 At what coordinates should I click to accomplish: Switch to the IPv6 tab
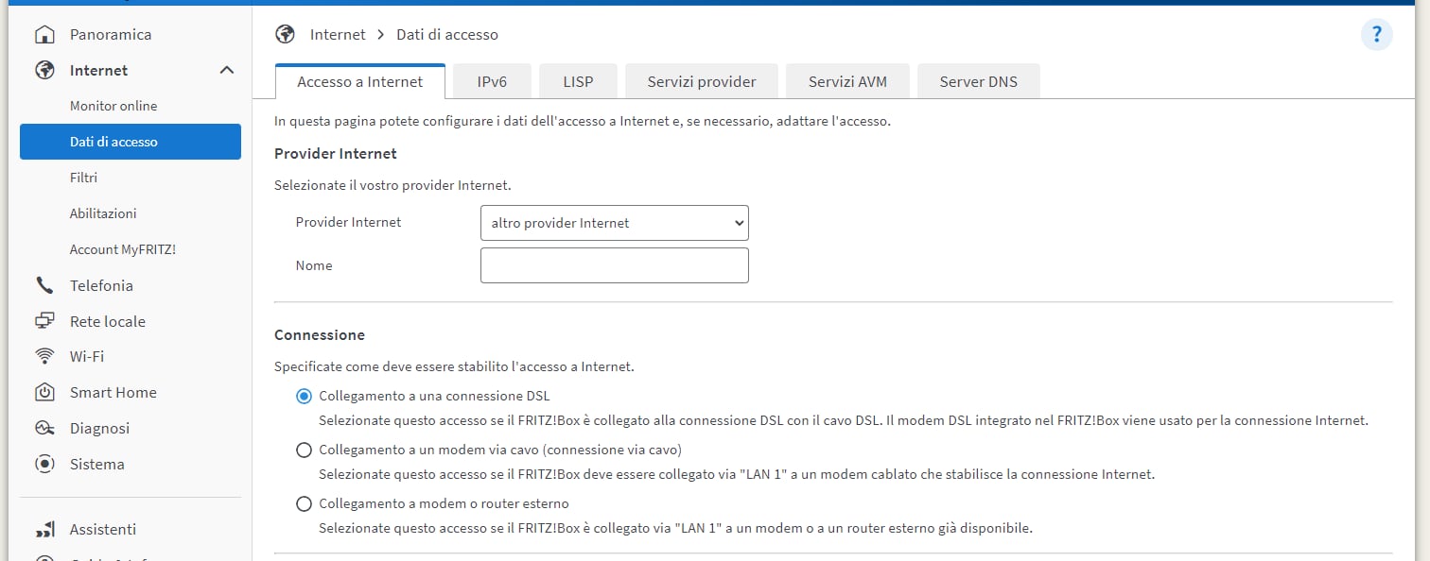click(492, 81)
